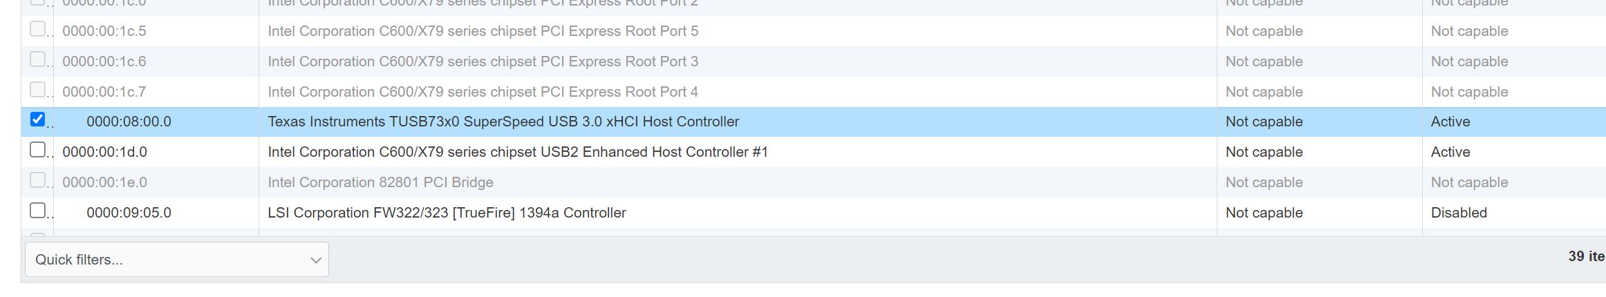
Task: Click PCI Express Root Port 5 description
Action: click(483, 31)
